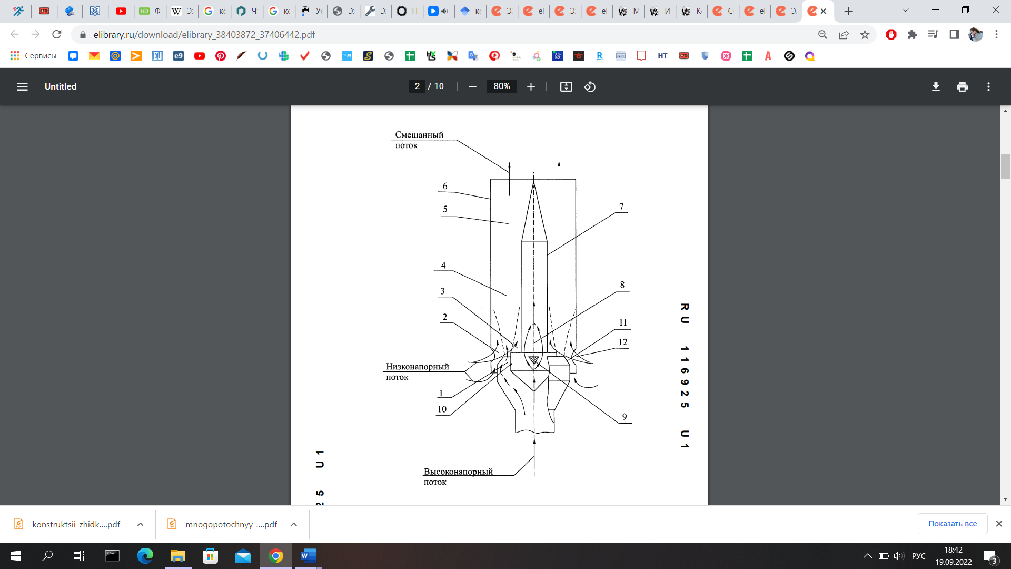Expand options for konstruktsii-zhidk....pdf download

[141, 524]
